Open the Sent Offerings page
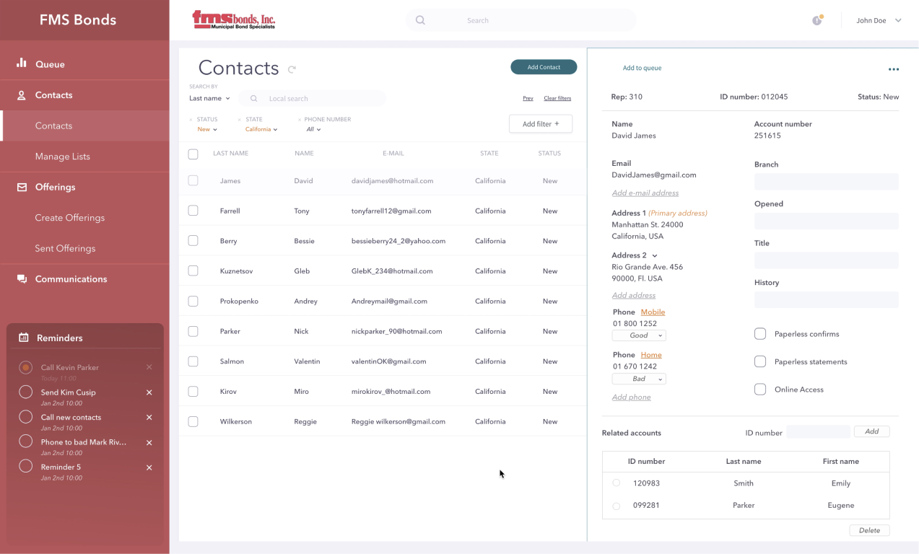This screenshot has width=919, height=554. click(x=66, y=248)
